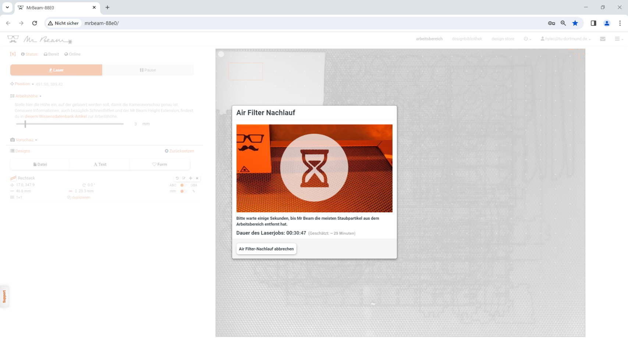Click the [s] shortcut indicator
Image resolution: width=628 pixels, height=338 pixels.
pyautogui.click(x=13, y=54)
